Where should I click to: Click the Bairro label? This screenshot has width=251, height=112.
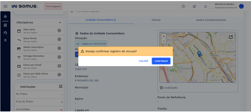point(80,99)
